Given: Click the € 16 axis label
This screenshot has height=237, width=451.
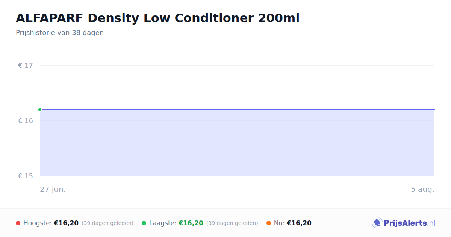Looking at the screenshot, I should pyautogui.click(x=26, y=121).
